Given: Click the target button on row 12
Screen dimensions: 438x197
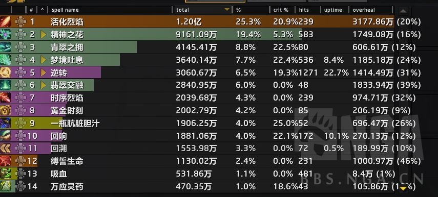Looking at the screenshot, I should coord(20,161).
